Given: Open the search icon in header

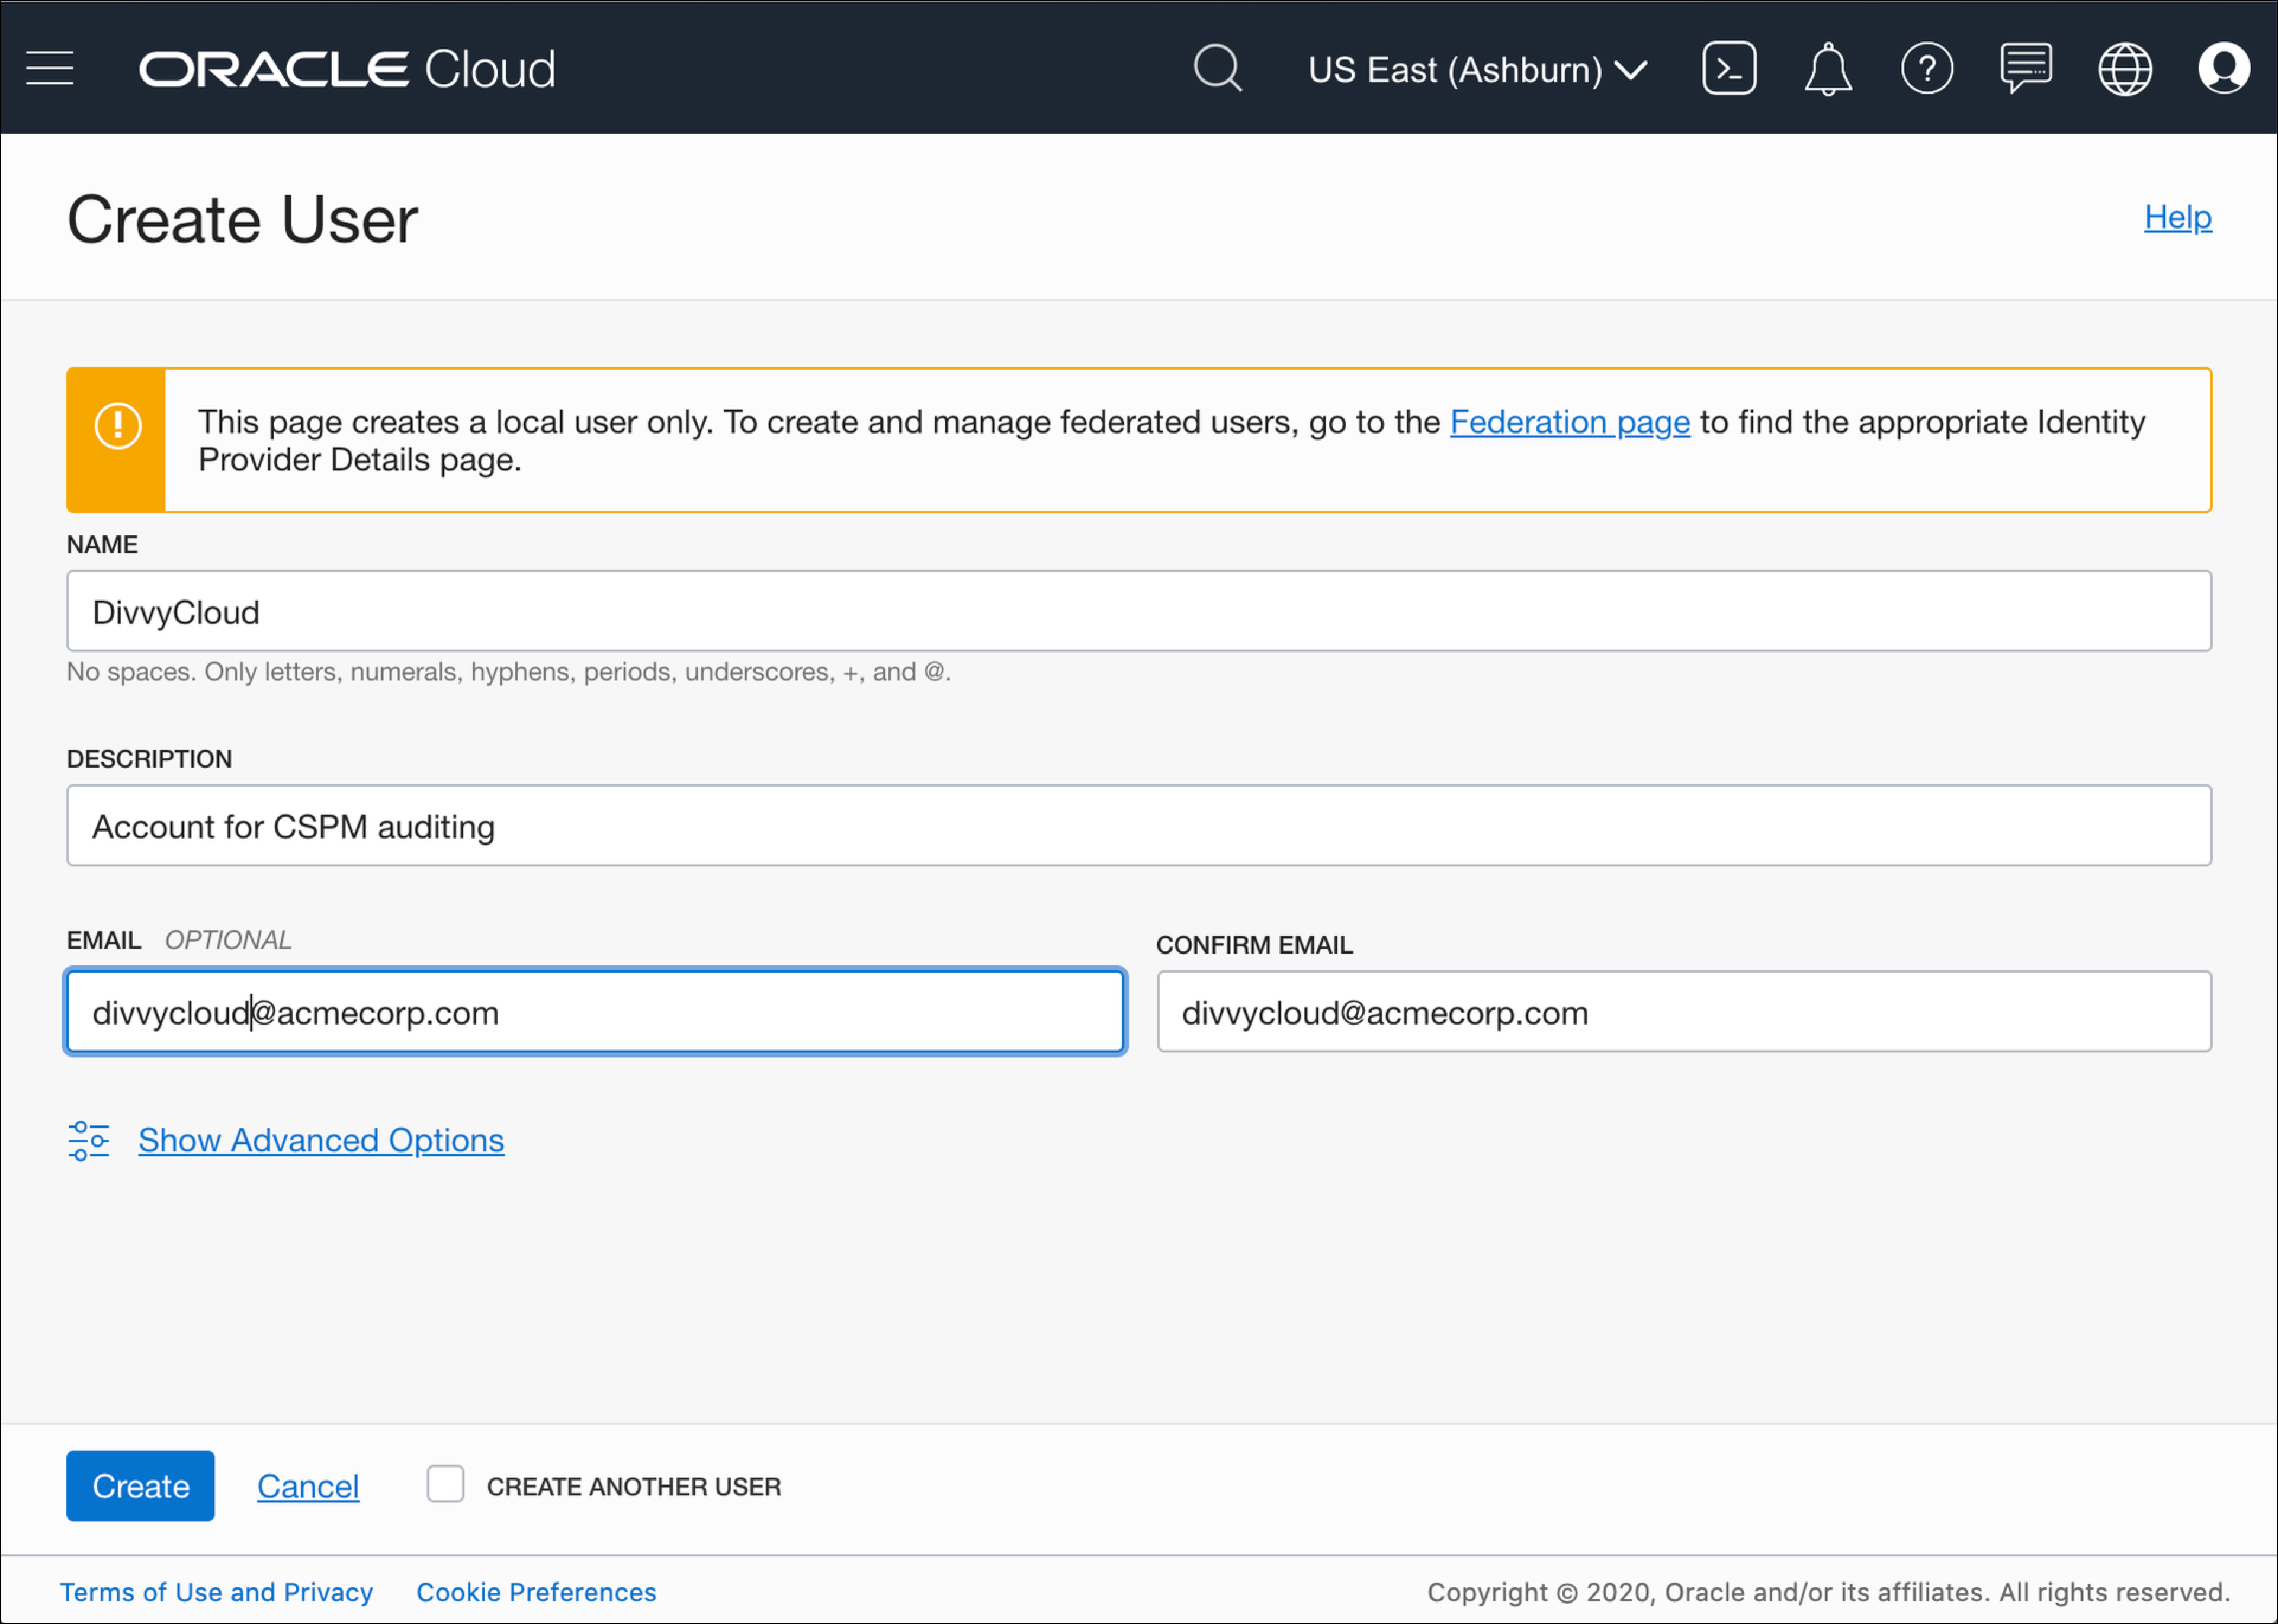Looking at the screenshot, I should [1218, 69].
